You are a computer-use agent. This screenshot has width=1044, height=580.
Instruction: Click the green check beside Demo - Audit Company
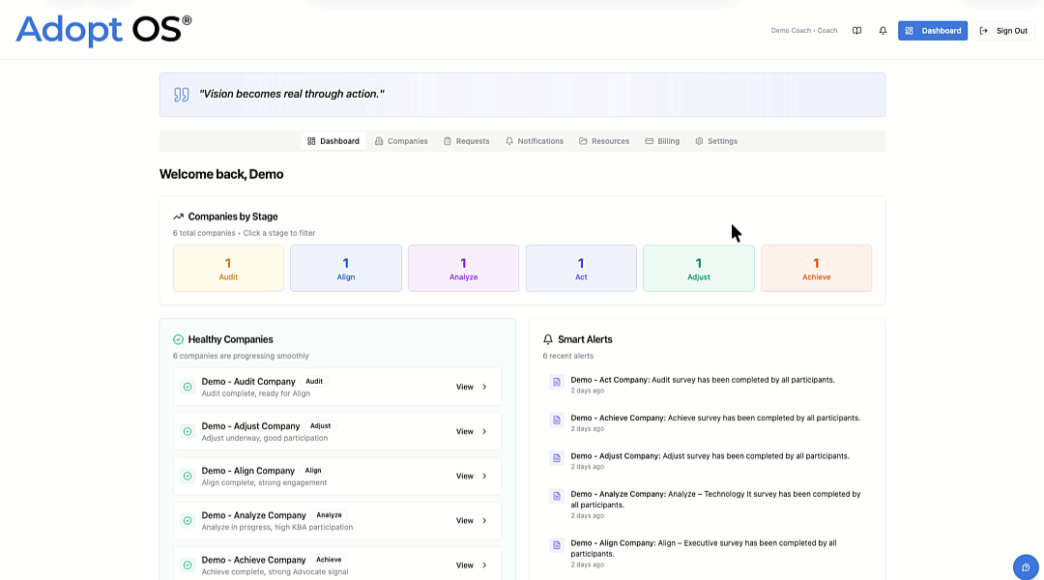187,386
